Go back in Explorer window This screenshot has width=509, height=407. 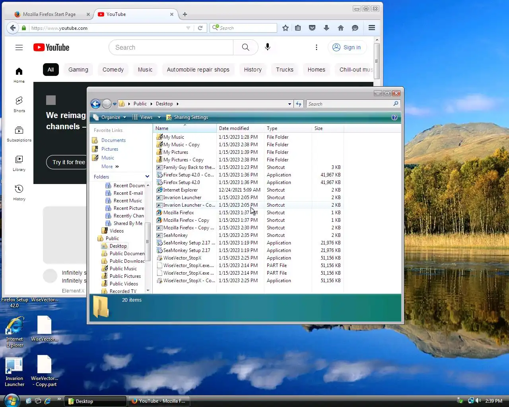[x=95, y=104]
